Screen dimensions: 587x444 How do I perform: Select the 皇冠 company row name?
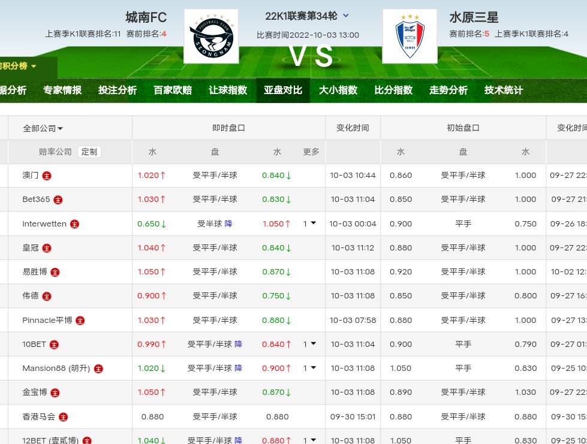pyautogui.click(x=31, y=247)
